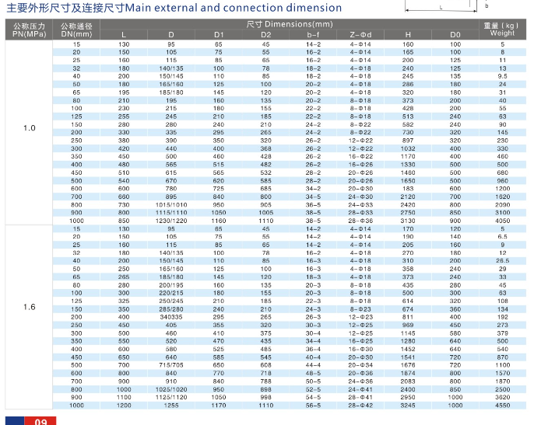Click the H value 3245 cell
534x425 pixels.
(408, 406)
